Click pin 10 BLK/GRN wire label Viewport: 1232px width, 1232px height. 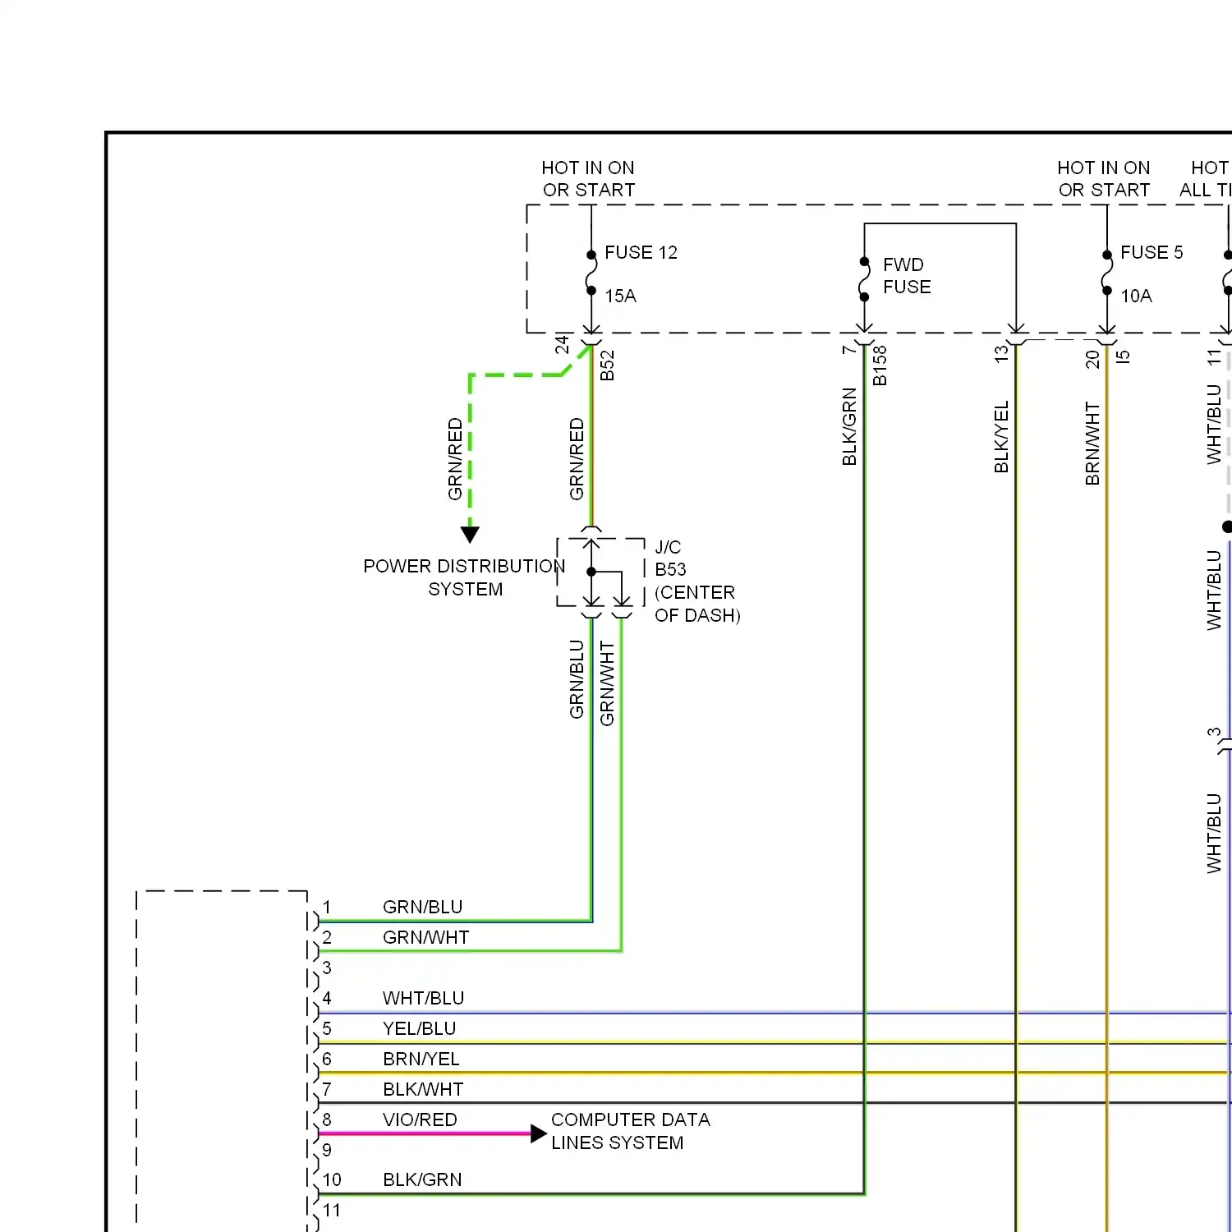pyautogui.click(x=422, y=1180)
